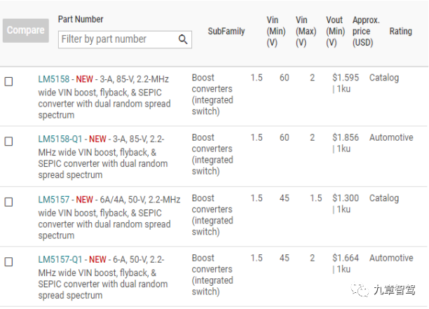The height and width of the screenshot is (309, 429).
Task: Select the LM5157 row checkbox
Action: coord(8,202)
